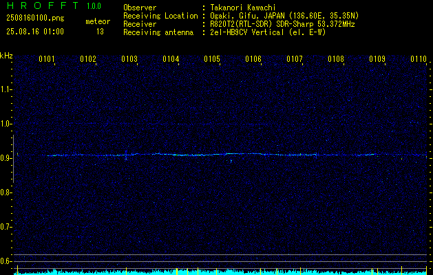433x275 pixels.
Task: Click the 0.9 kHz axis label
Action: [5, 158]
